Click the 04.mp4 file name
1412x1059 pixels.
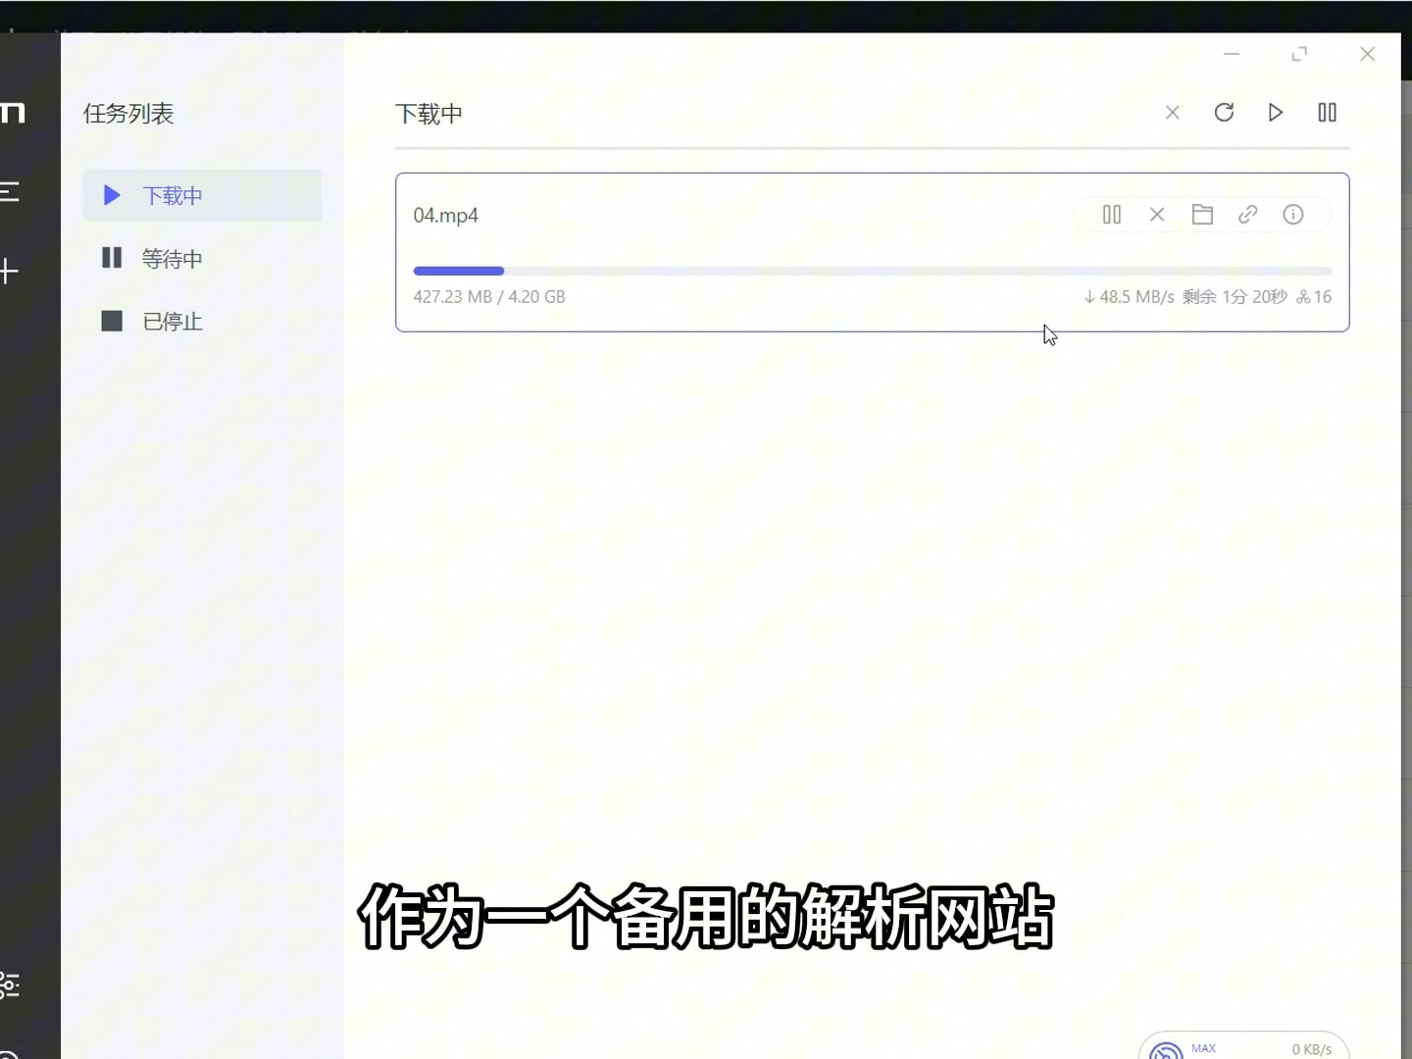[x=445, y=216]
